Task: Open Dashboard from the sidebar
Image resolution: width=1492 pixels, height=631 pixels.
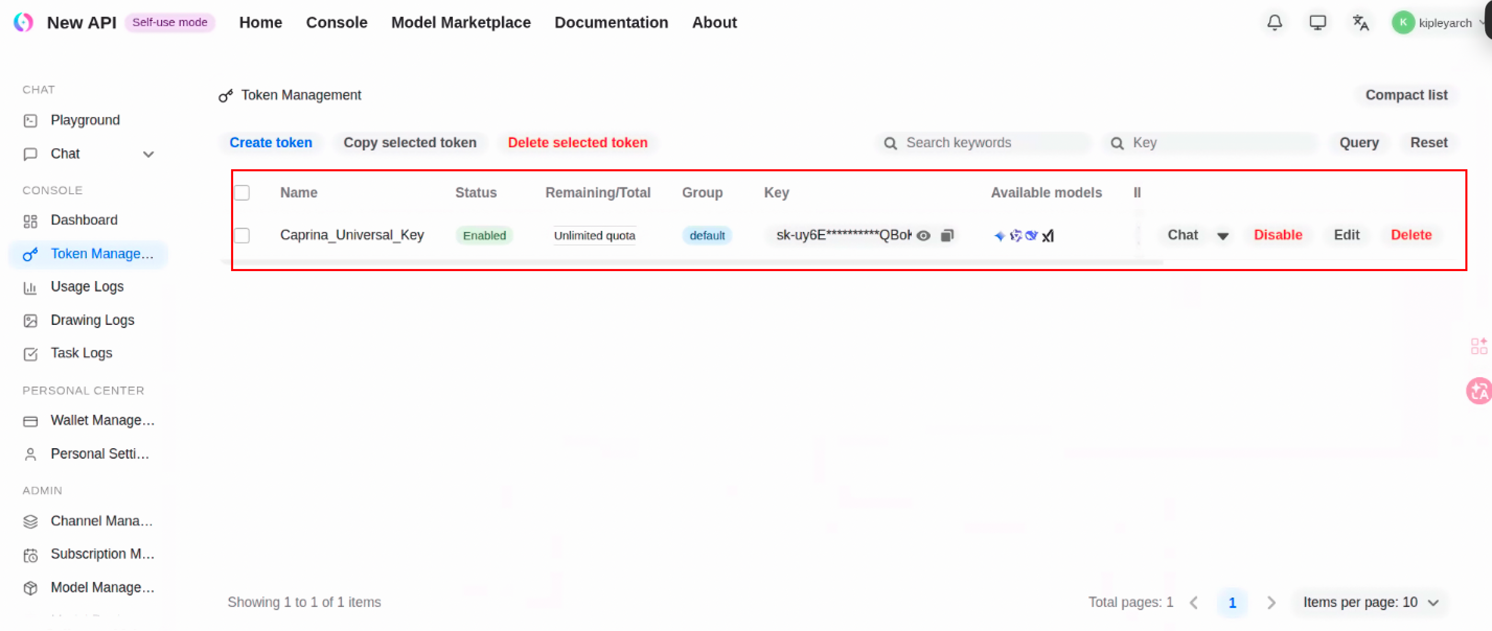Action: (84, 220)
